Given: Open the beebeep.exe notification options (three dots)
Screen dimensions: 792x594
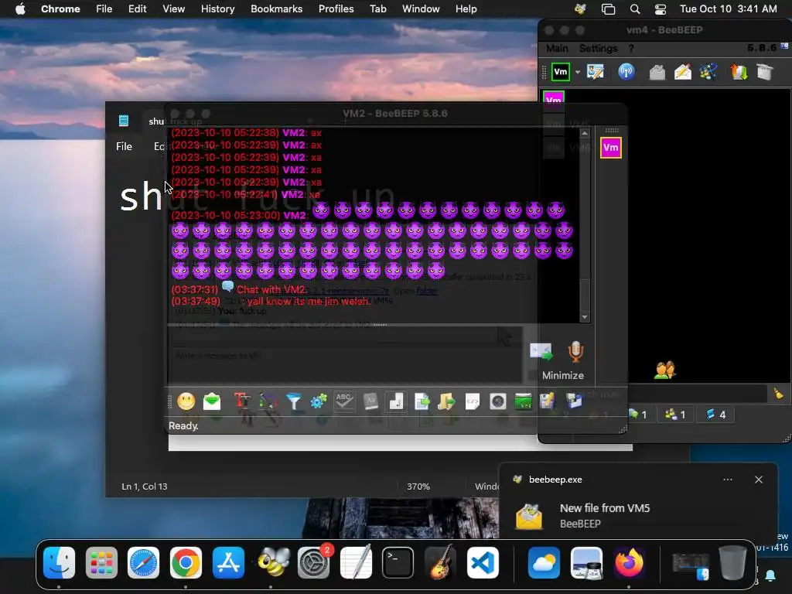Looking at the screenshot, I should tap(727, 480).
